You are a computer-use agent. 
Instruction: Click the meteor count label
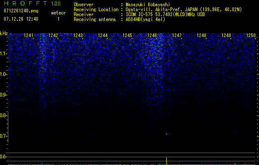(58, 13)
